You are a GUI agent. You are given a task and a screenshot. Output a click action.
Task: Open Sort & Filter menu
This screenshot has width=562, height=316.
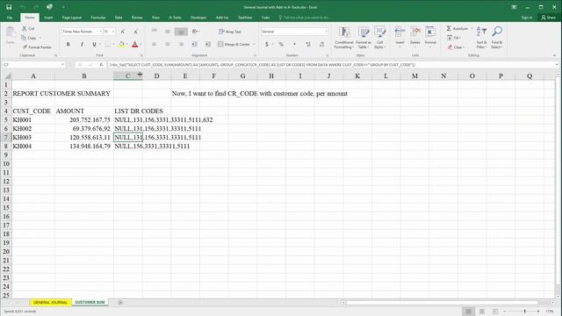(481, 38)
